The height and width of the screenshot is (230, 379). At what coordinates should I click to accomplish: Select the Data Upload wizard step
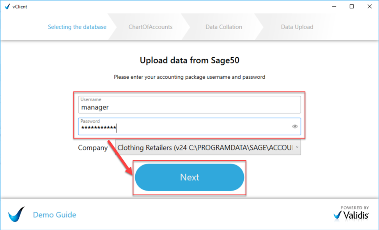click(x=296, y=27)
